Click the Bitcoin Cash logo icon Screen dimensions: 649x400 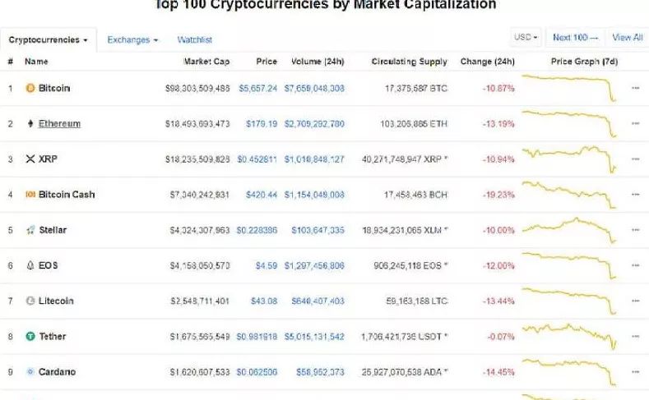tap(30, 194)
